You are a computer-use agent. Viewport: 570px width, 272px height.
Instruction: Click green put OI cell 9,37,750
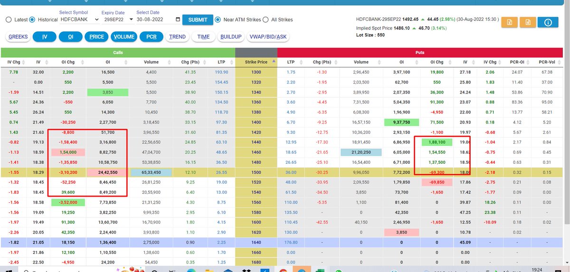(x=401, y=122)
